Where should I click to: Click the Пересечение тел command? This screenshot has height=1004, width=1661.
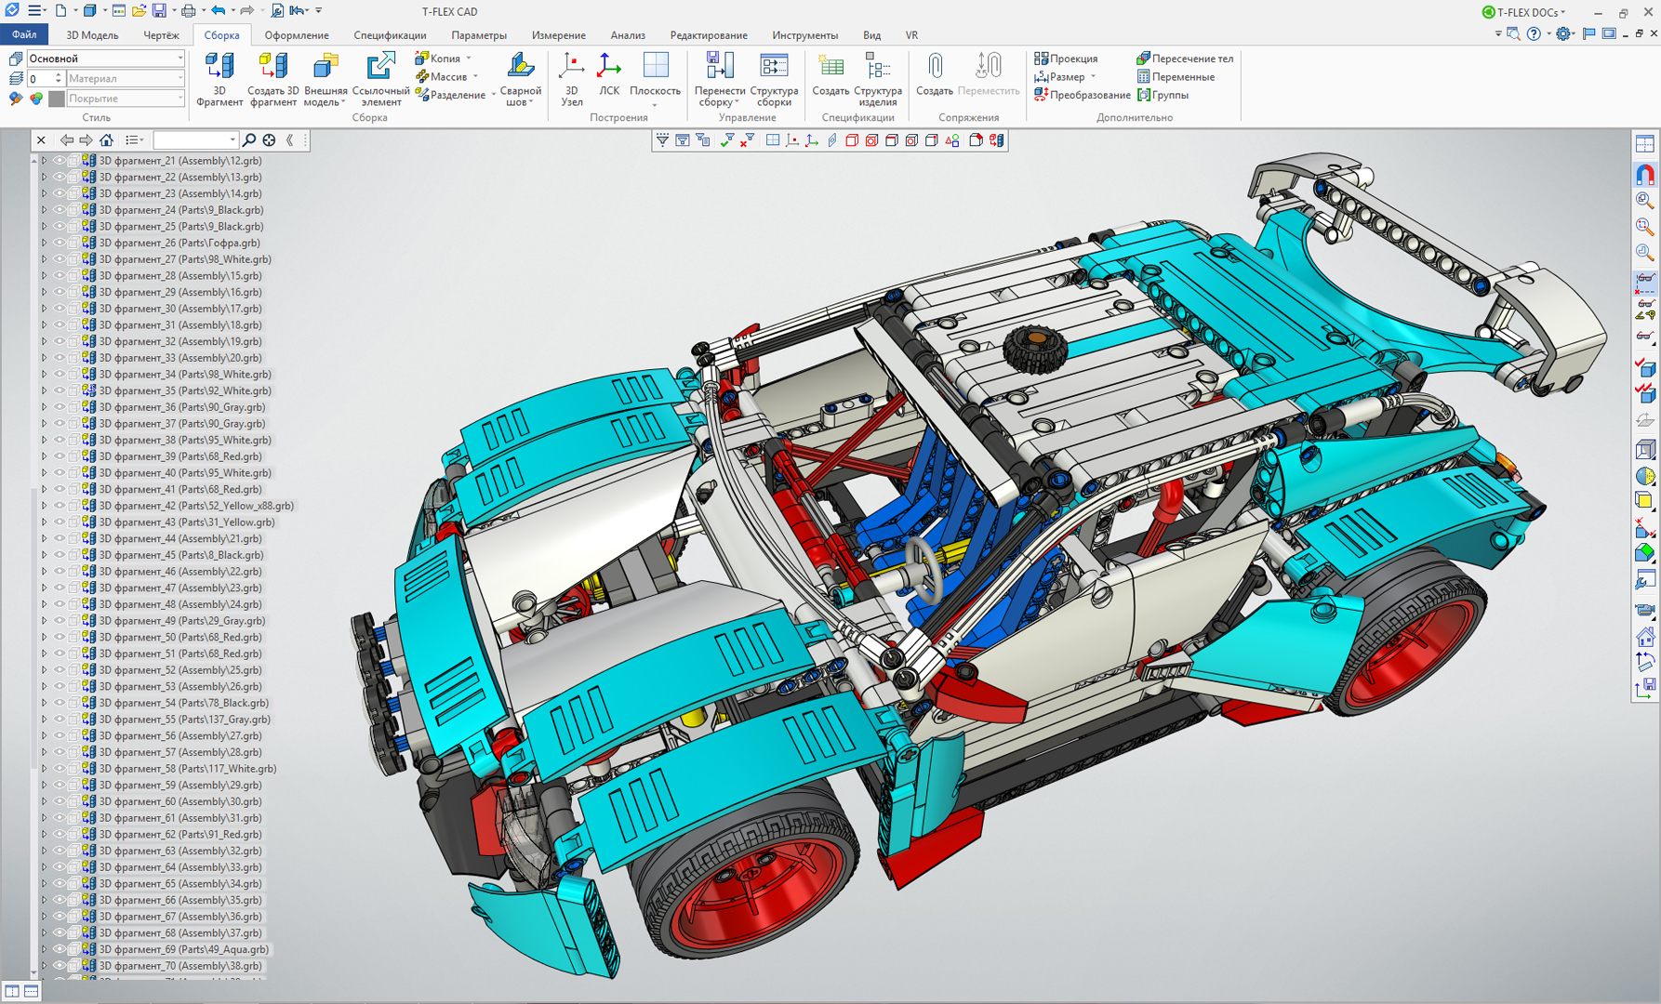tap(1185, 59)
